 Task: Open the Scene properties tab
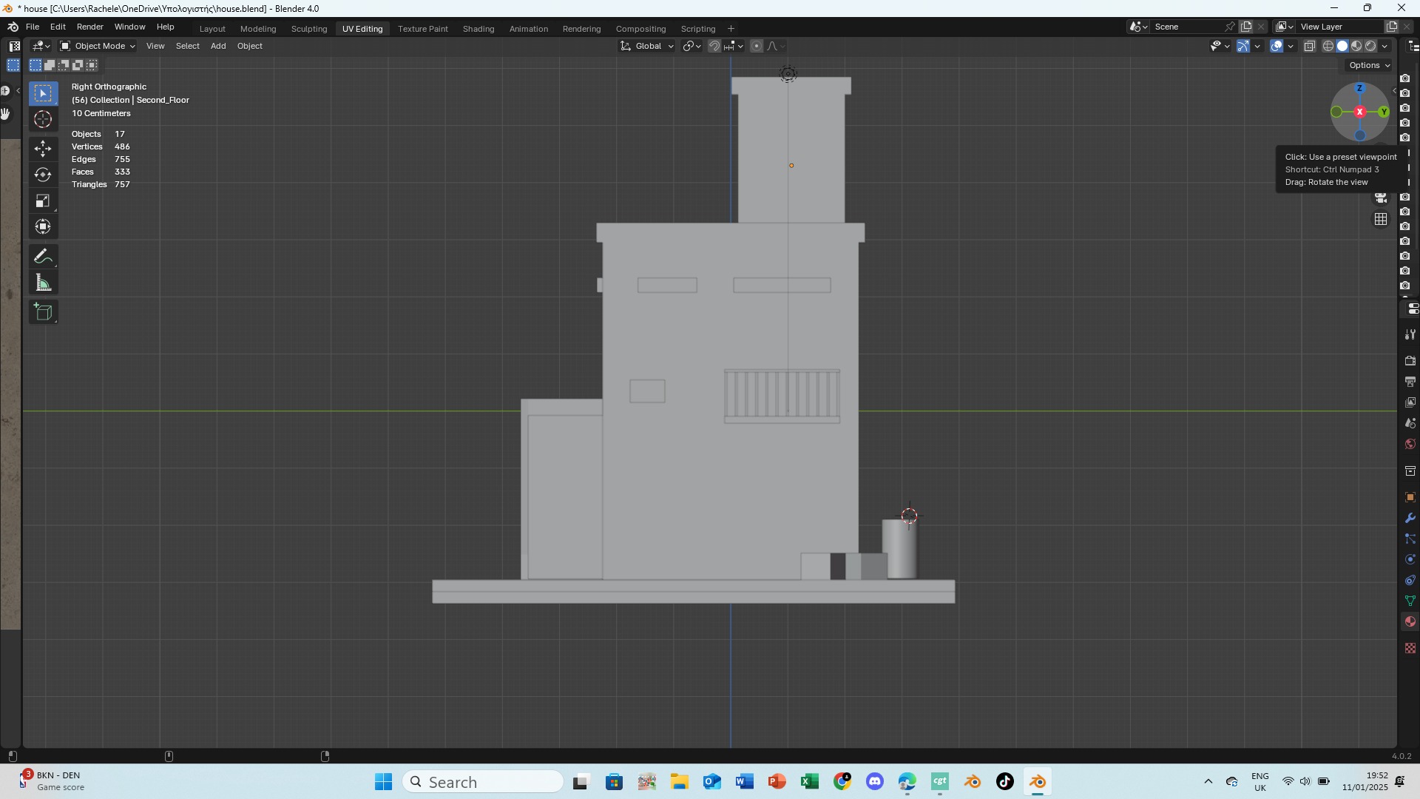pos(1410,423)
